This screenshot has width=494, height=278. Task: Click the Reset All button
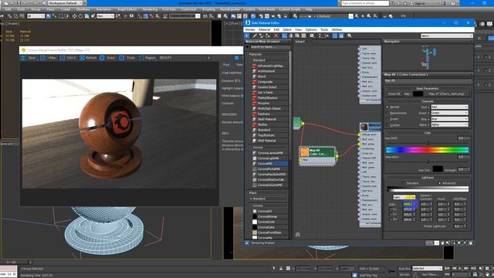coord(394,94)
